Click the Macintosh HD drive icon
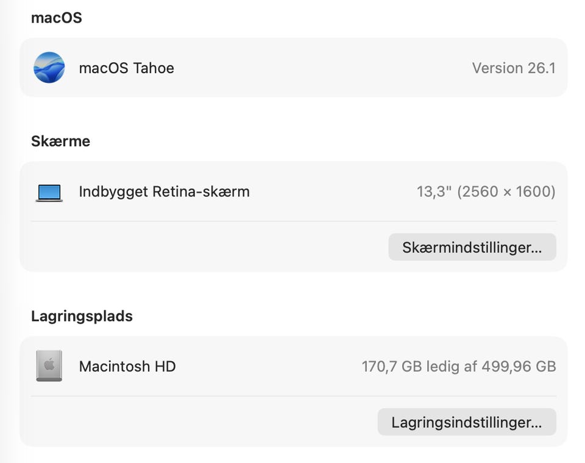Viewport: 585px width, 463px height. [x=49, y=366]
